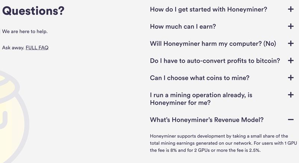Viewport: 299px width, 163px height.
Task: Expand "Do I have to auto-convert profits" question
Action: tap(215, 61)
